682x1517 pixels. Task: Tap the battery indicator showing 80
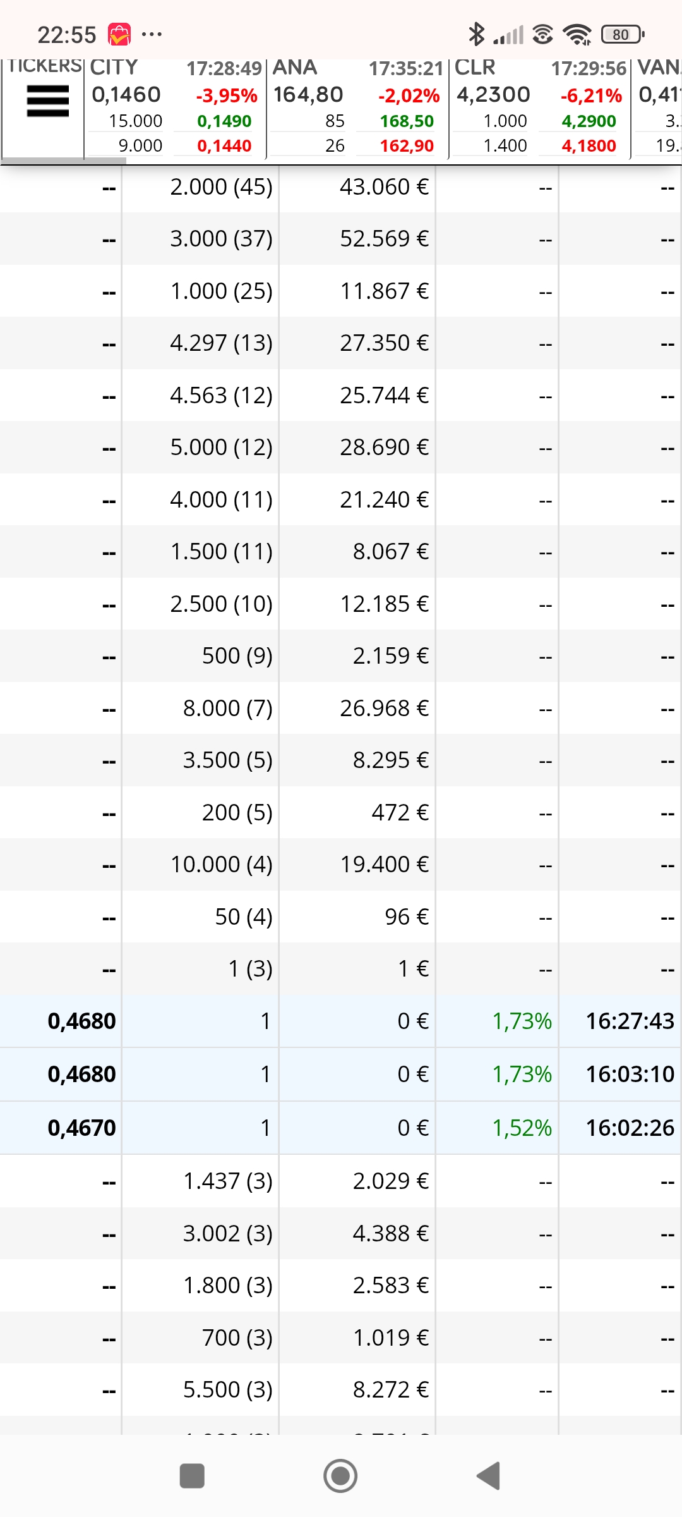(x=623, y=34)
